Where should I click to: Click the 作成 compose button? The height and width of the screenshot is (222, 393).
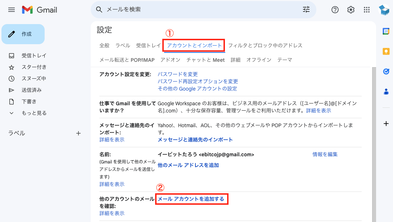[23, 34]
